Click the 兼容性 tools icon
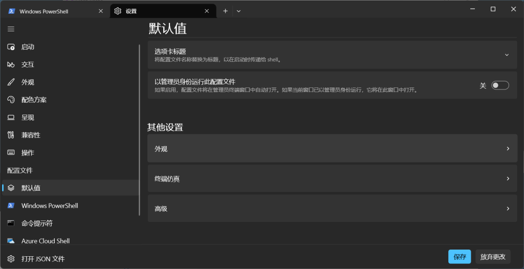Image resolution: width=524 pixels, height=269 pixels. coord(11,135)
